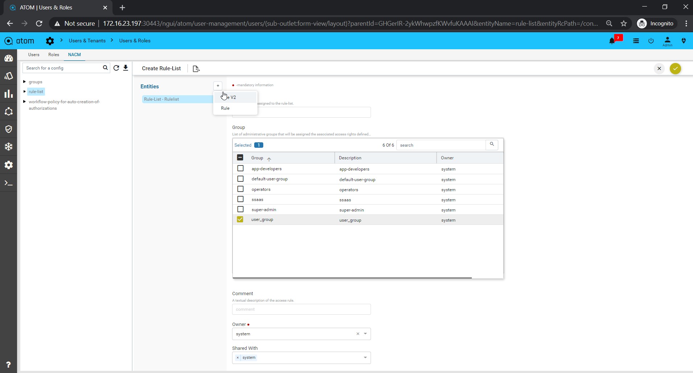693x373 pixels.
Task: Click the horizontal scrollbar under Group table
Action: [x=352, y=278]
